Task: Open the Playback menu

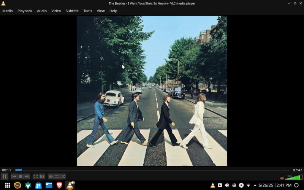Action: coord(25,11)
